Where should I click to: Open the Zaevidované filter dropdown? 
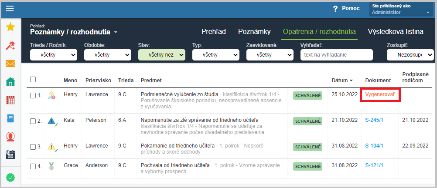click(270, 55)
